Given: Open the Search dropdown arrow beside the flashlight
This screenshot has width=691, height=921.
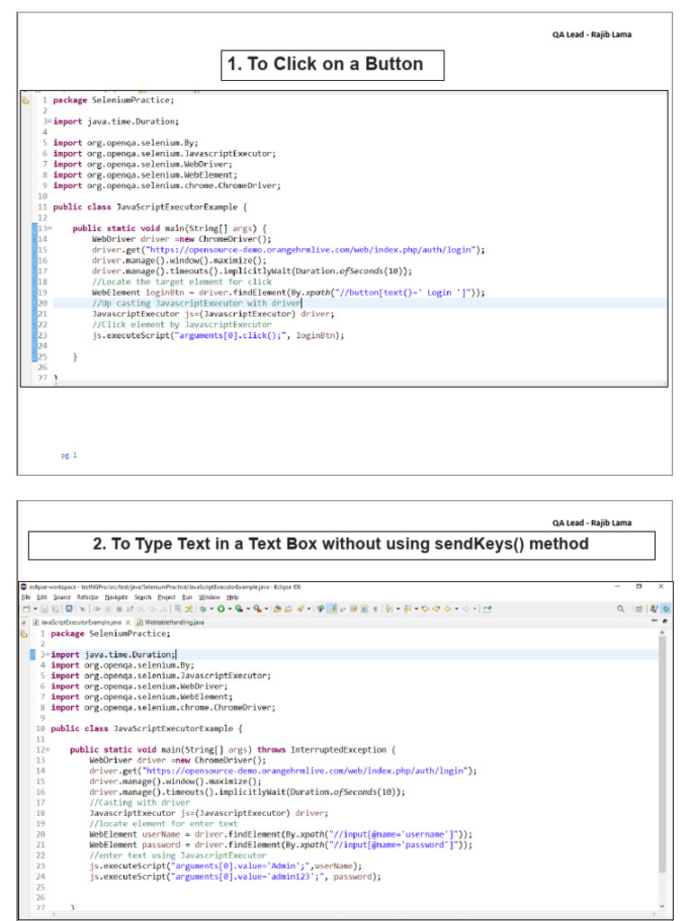Looking at the screenshot, I should coord(309,609).
